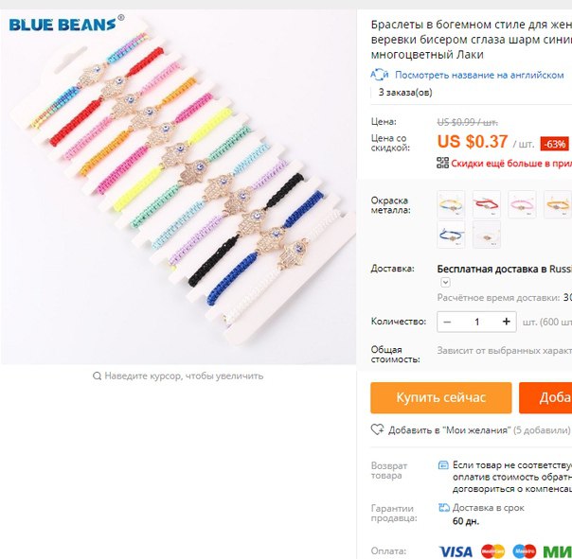Click the translate icon beside English title link
The image size is (572, 559).
[380, 75]
